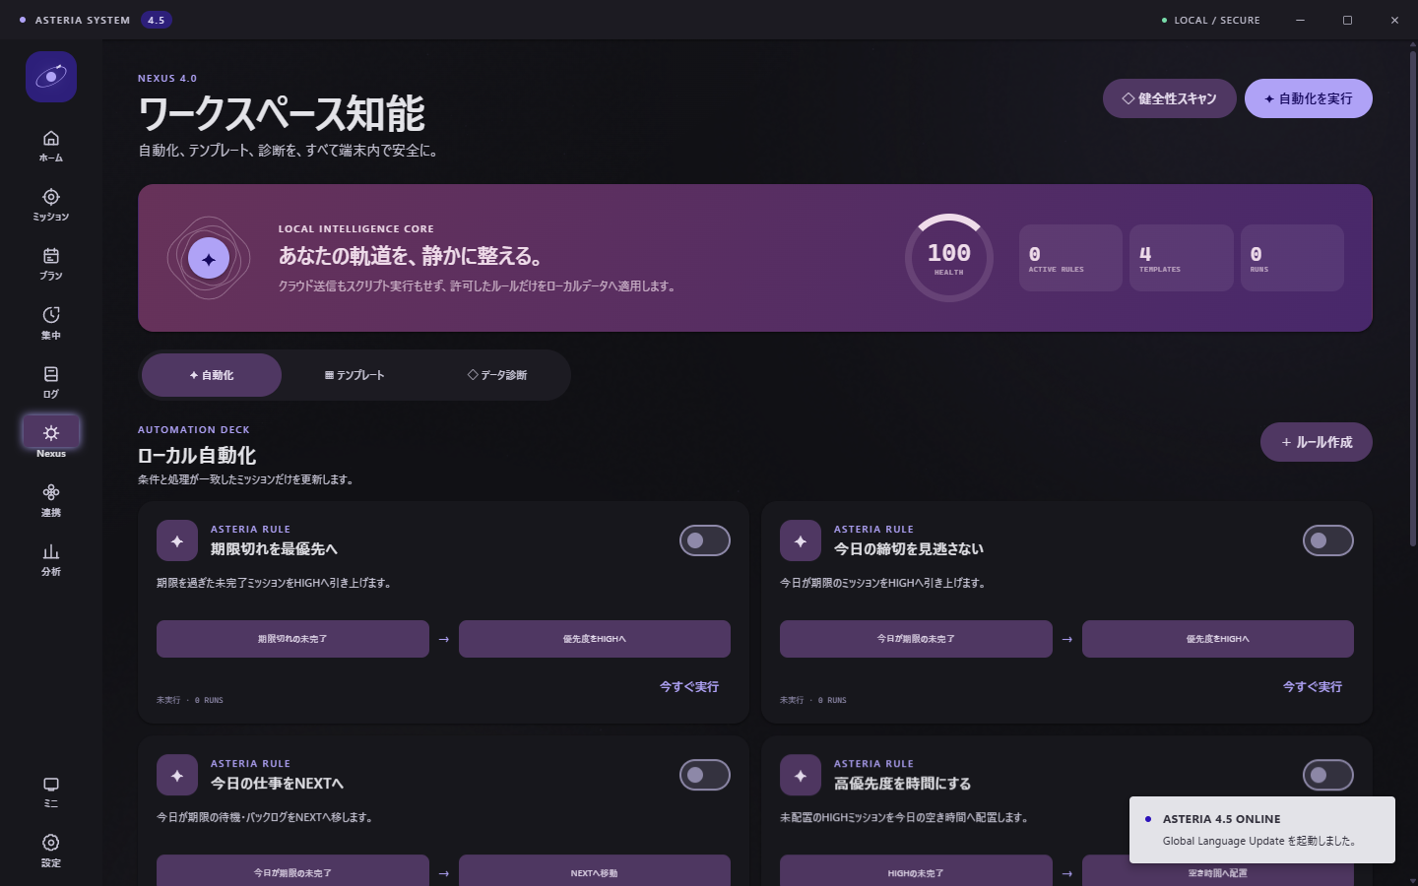Click 今すぐ実行 on 今日の締切を見逃さない card
Screen dimensions: 1418x886
pos(1313,686)
